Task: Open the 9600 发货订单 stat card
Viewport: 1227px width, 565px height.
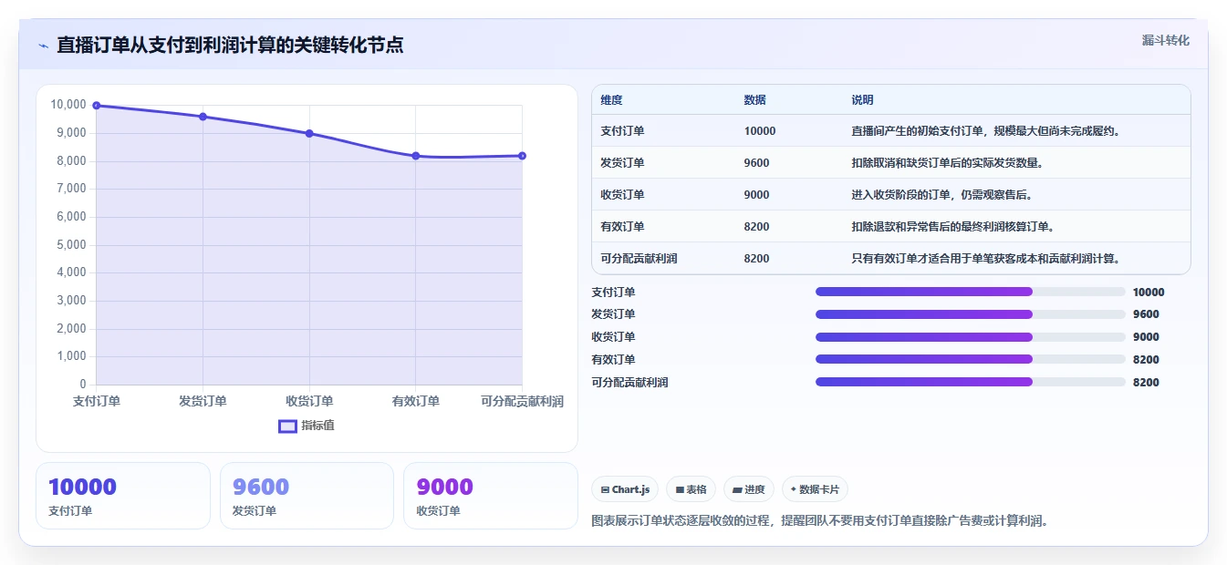Action: click(x=307, y=496)
